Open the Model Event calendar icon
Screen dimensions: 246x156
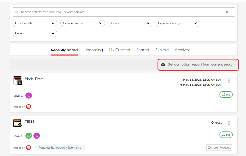pyautogui.click(x=18, y=81)
